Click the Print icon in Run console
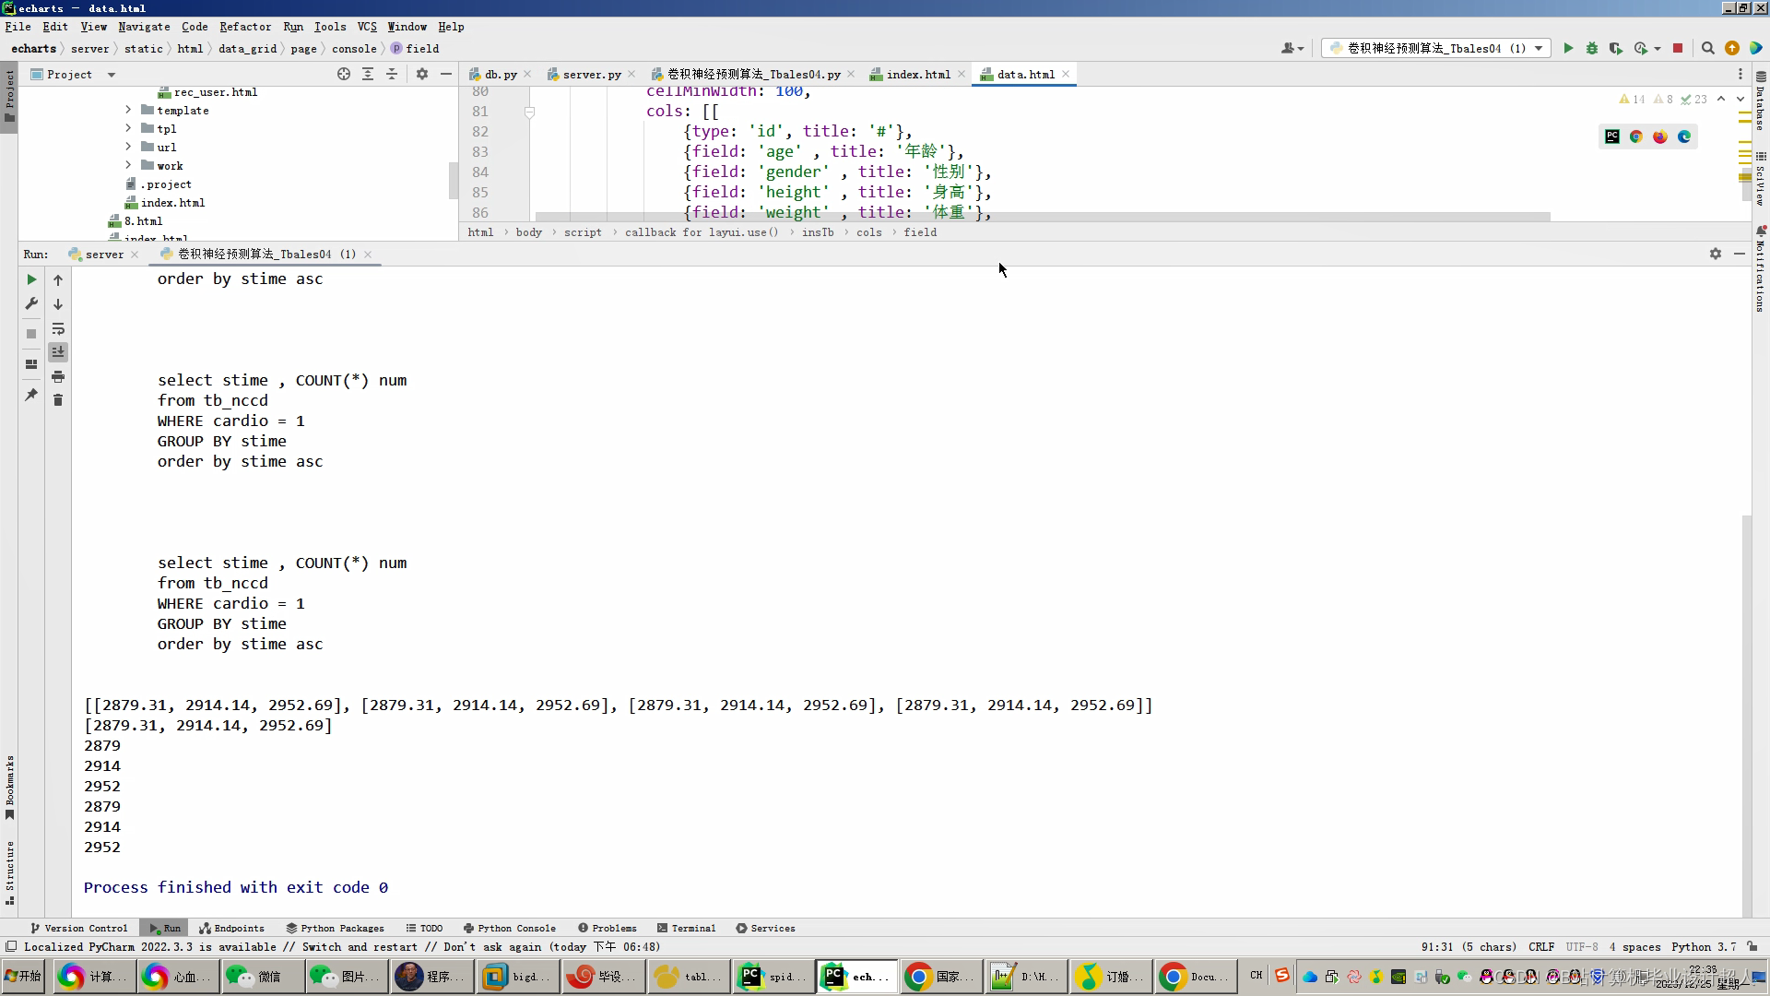Screen dimensions: 1770x996 (x=58, y=376)
